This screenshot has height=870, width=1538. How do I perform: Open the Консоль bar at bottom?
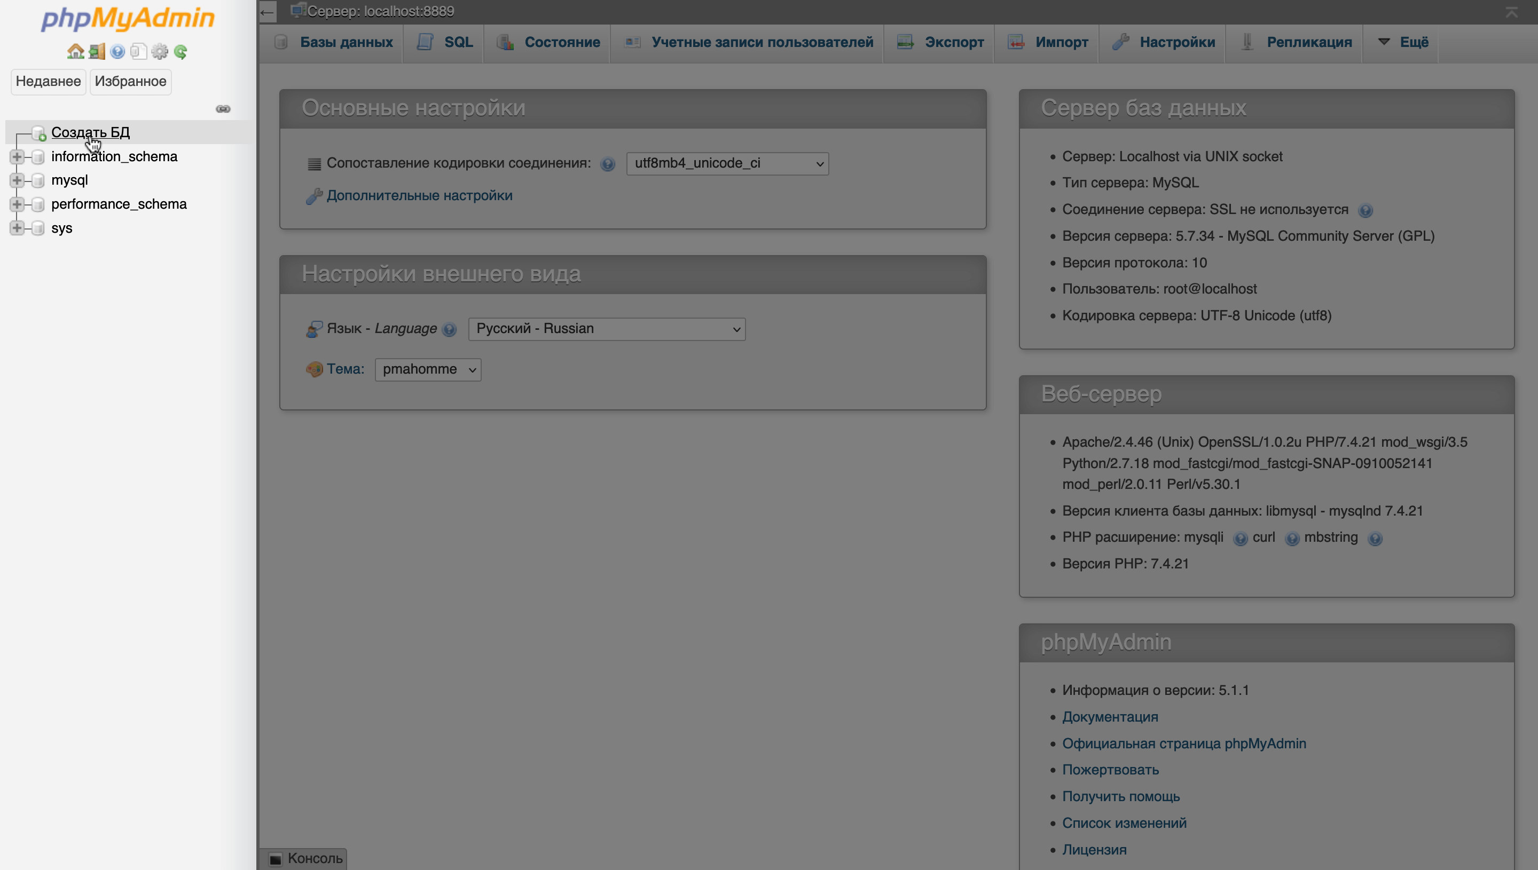304,859
